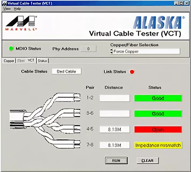
Task: Click the pair label 7-8
Action: [x=90, y=145]
